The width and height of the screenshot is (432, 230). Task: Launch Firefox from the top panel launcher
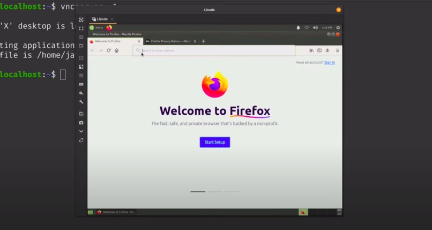109,27
